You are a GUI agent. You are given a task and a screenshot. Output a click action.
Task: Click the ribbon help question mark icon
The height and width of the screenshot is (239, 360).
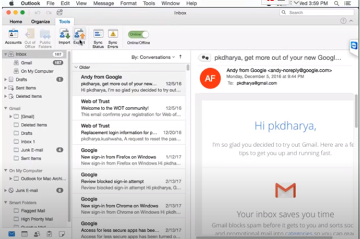click(x=343, y=21)
